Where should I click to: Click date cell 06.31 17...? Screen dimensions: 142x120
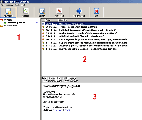coord(52,27)
